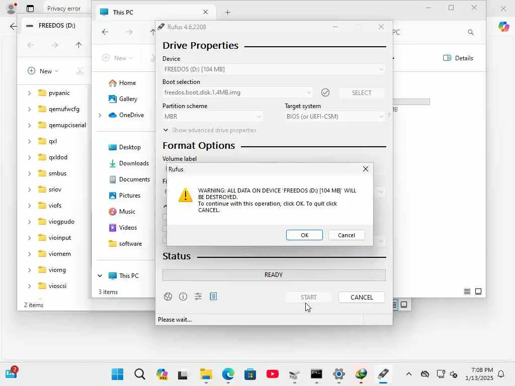Click the CANCEL button in Rufus
The width and height of the screenshot is (515, 386).
click(362, 297)
